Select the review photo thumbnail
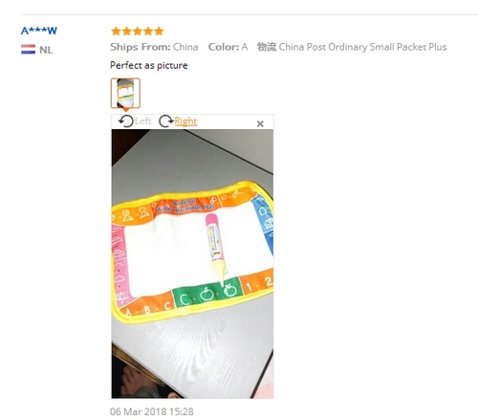Screen dimensions: 478x420 [x=125, y=93]
